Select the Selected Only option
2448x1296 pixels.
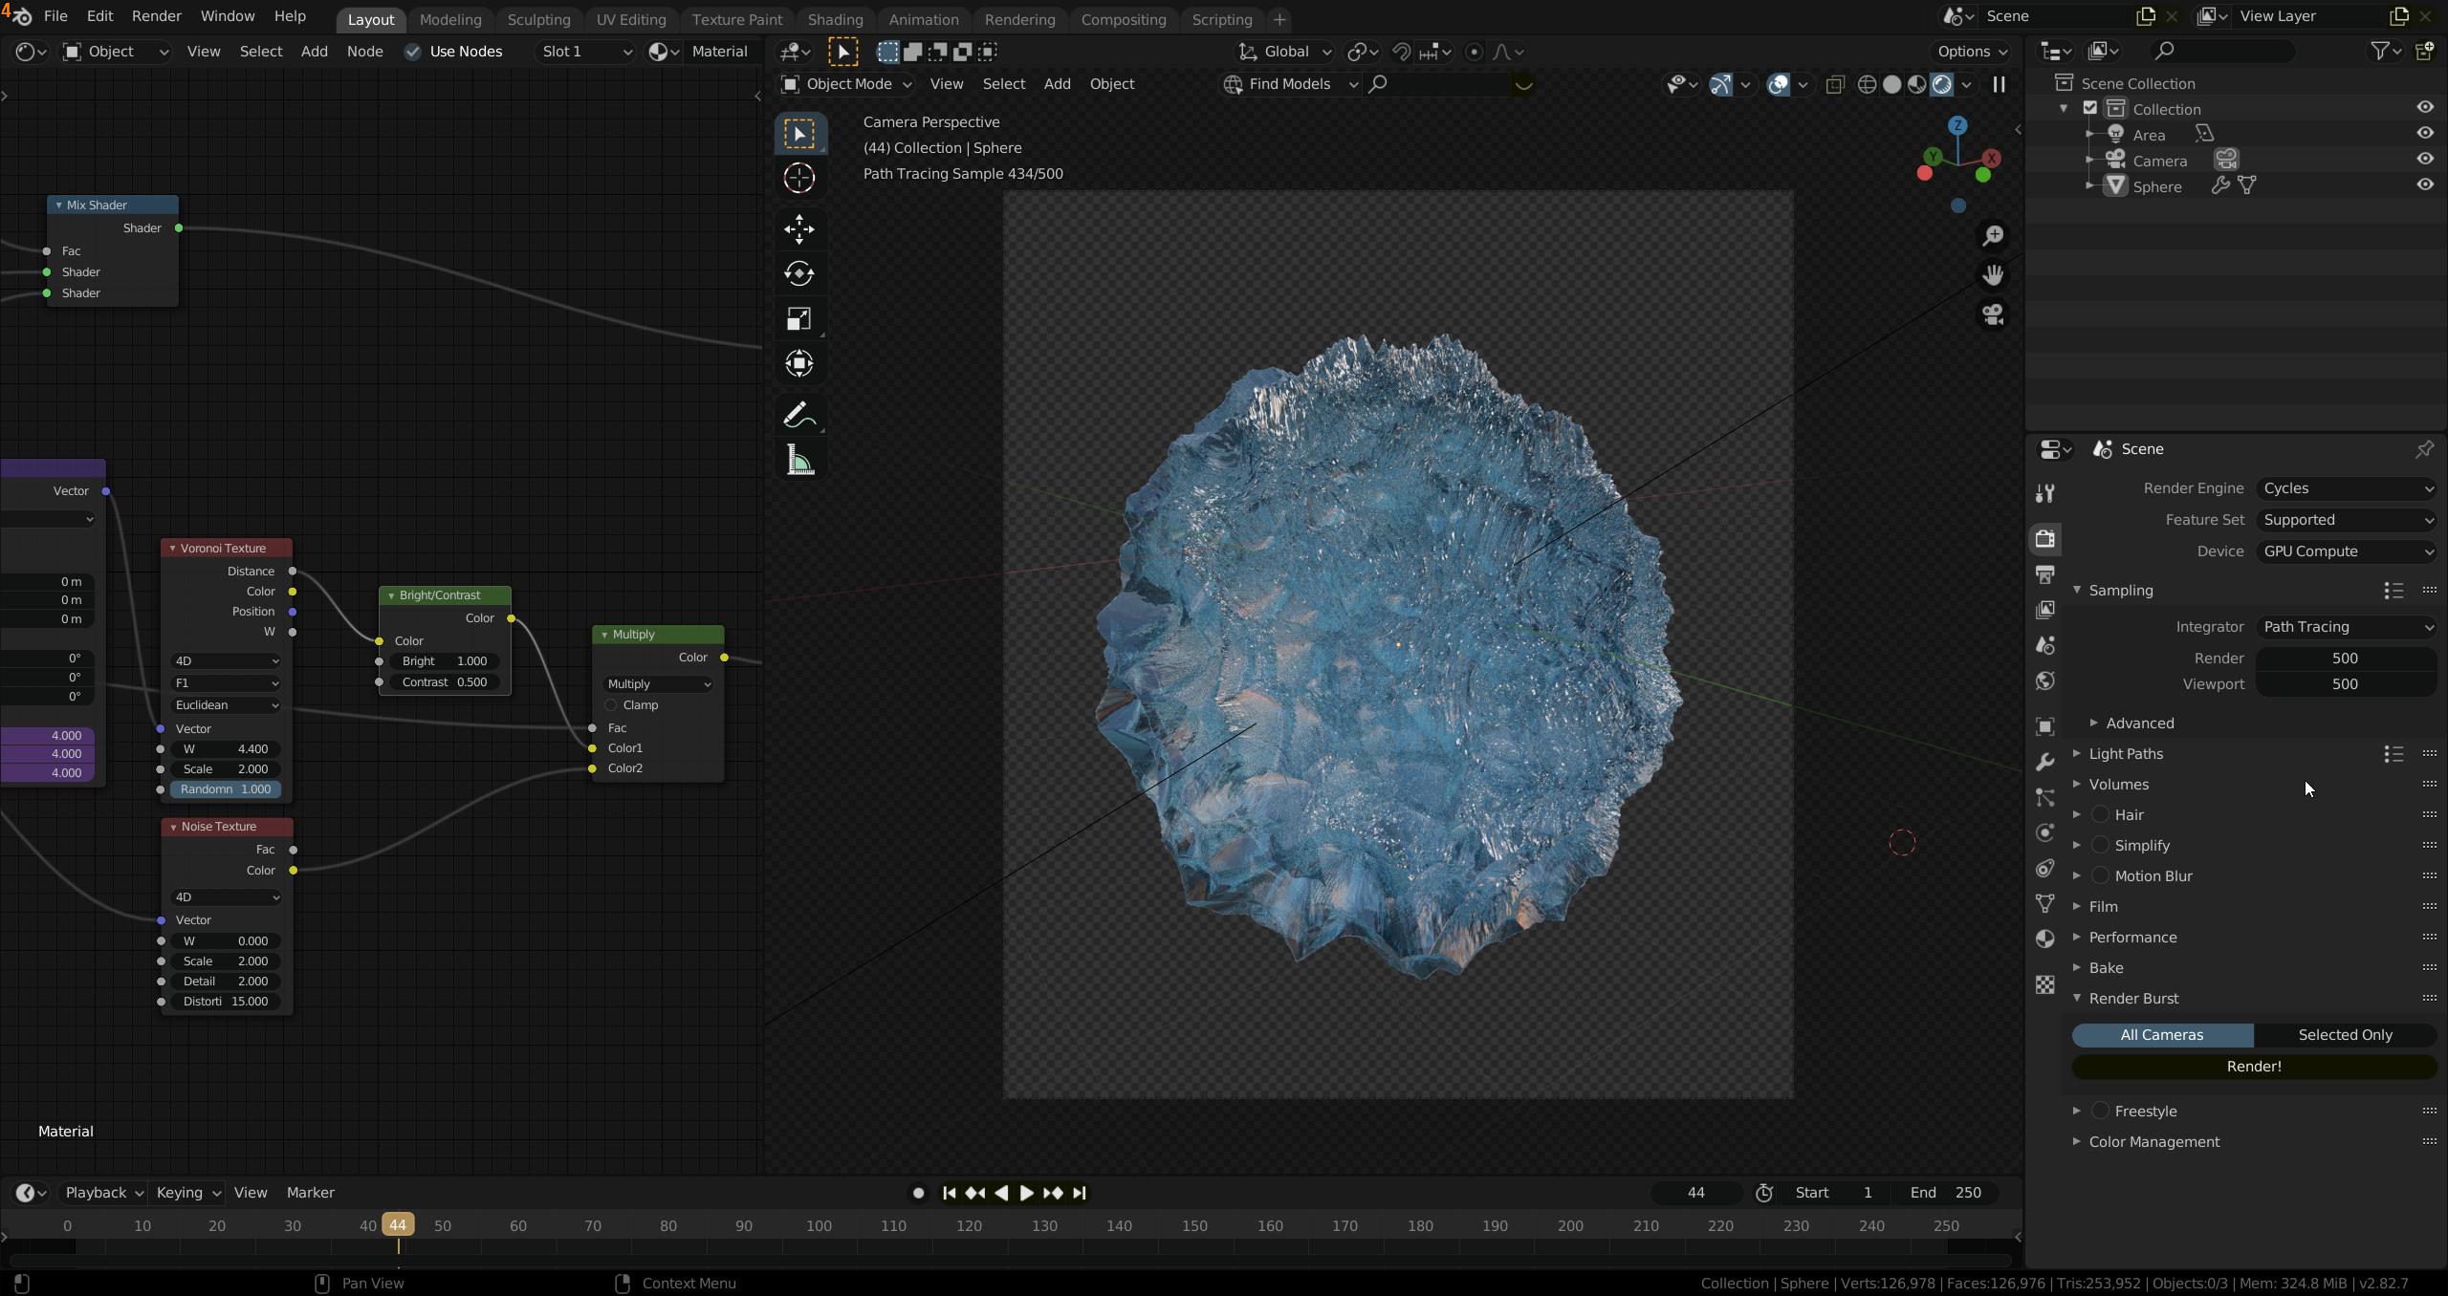click(2345, 1035)
